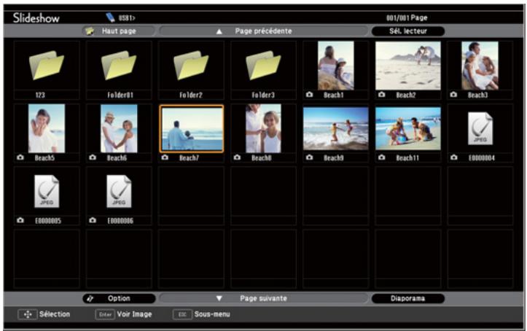Image resolution: width=527 pixels, height=331 pixels.
Task: Select the Beach6 photo thumbnail
Action: (x=119, y=128)
